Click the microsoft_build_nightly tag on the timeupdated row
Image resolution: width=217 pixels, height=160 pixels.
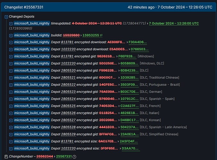pyautogui.click(x=32, y=23)
